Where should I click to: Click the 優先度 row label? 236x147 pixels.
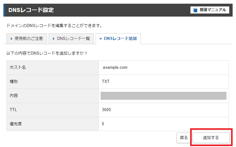16,124
